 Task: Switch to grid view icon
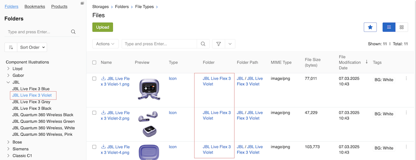402,27
